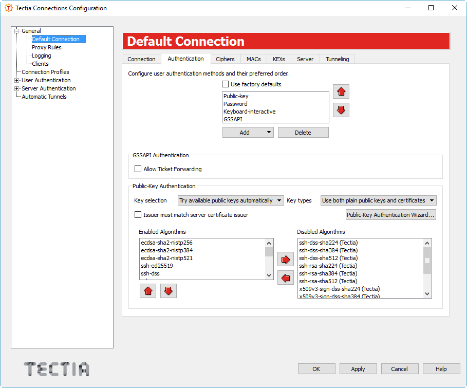Click right arrow to disable selected algorithm
The width and height of the screenshot is (467, 388).
(286, 259)
